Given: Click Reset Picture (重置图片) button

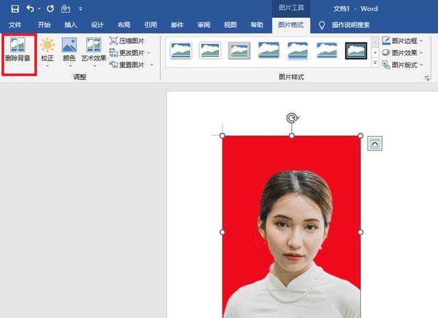Looking at the screenshot, I should click(131, 65).
